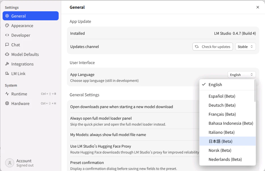
Task: Pick Nederlands (Beta) from the list
Action: coord(225,159)
